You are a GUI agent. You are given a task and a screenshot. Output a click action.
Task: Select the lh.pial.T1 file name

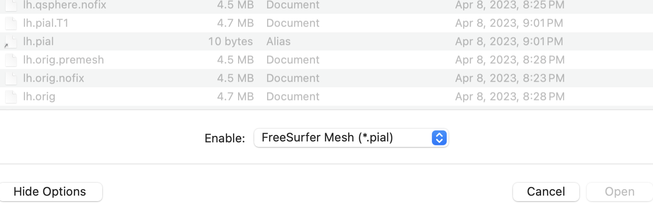46,23
